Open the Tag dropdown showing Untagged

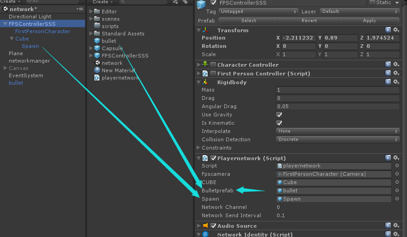click(x=258, y=12)
